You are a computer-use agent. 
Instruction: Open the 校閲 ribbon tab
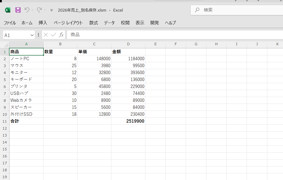[x=125, y=23]
